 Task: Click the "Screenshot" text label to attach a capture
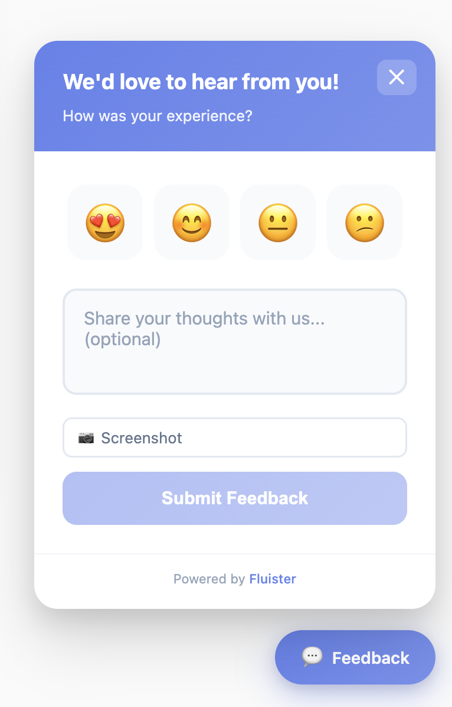[142, 438]
